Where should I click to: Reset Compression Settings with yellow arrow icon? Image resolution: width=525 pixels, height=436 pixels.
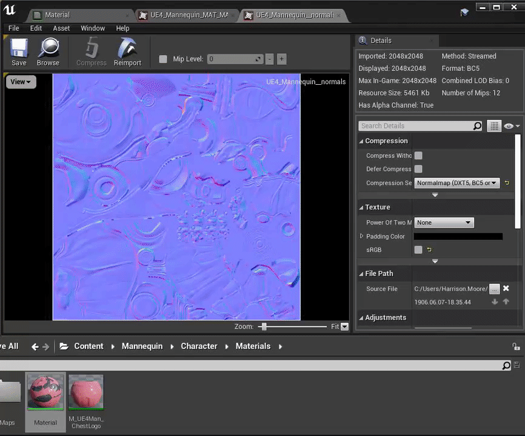click(x=507, y=183)
